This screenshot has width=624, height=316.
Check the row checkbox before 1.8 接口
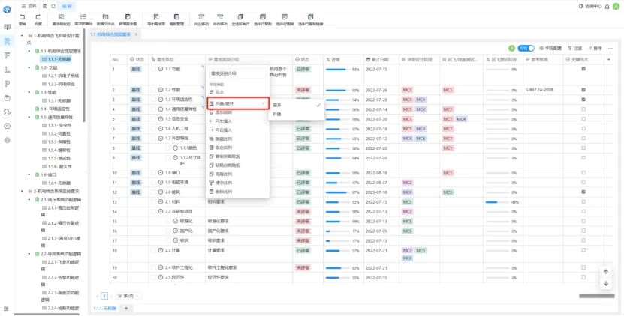coord(154,173)
